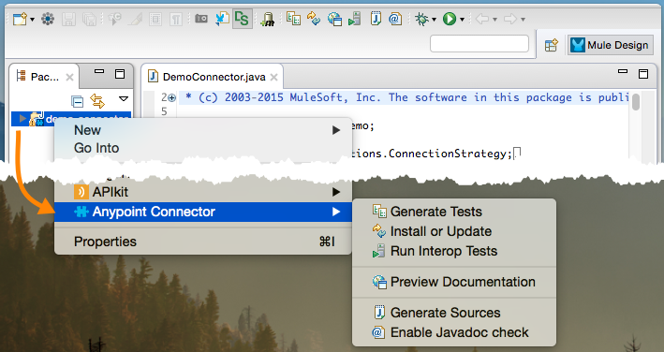Screen dimensions: 664x352
Task: Open the APIkit submenu
Action: click(x=203, y=192)
